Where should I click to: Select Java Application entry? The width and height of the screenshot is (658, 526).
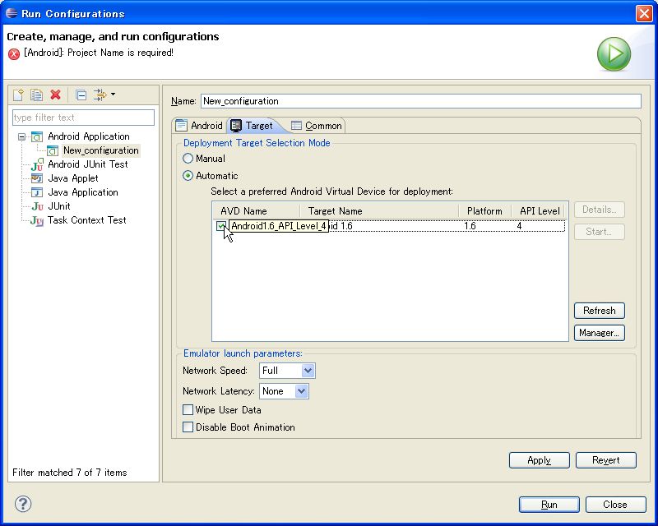[x=83, y=192]
